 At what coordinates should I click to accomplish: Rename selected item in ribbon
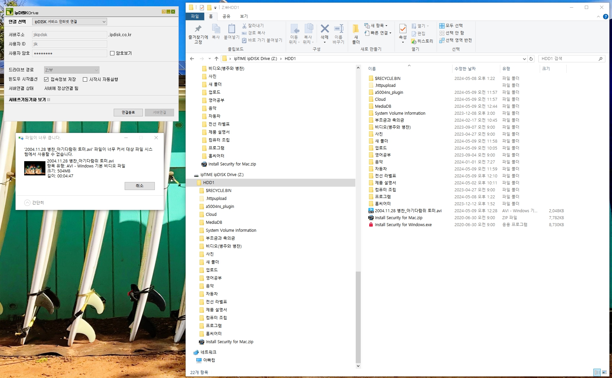click(x=338, y=34)
